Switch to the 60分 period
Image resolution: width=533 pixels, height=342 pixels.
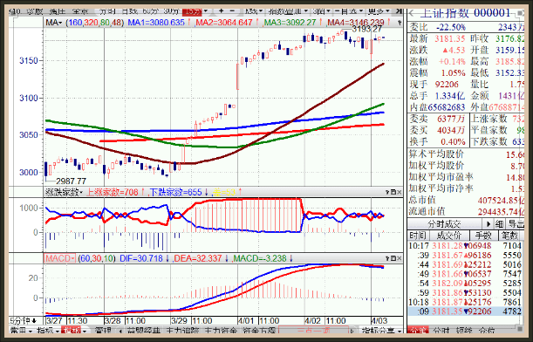151,11
